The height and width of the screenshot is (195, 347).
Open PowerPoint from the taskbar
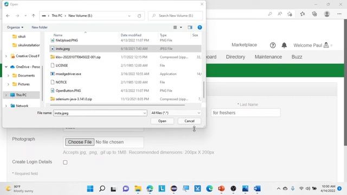pyautogui.click(x=221, y=188)
